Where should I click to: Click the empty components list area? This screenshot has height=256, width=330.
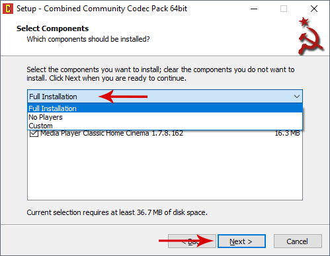(x=165, y=169)
